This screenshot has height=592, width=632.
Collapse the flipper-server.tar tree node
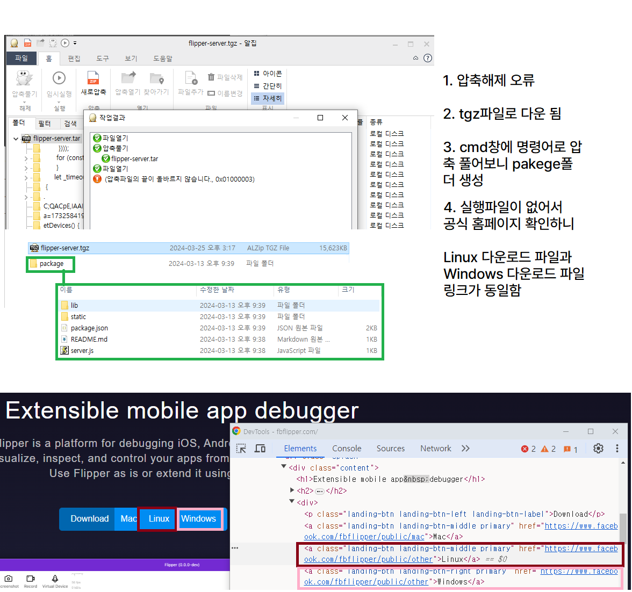click(x=16, y=139)
